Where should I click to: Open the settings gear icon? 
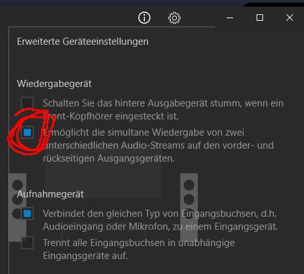174,18
